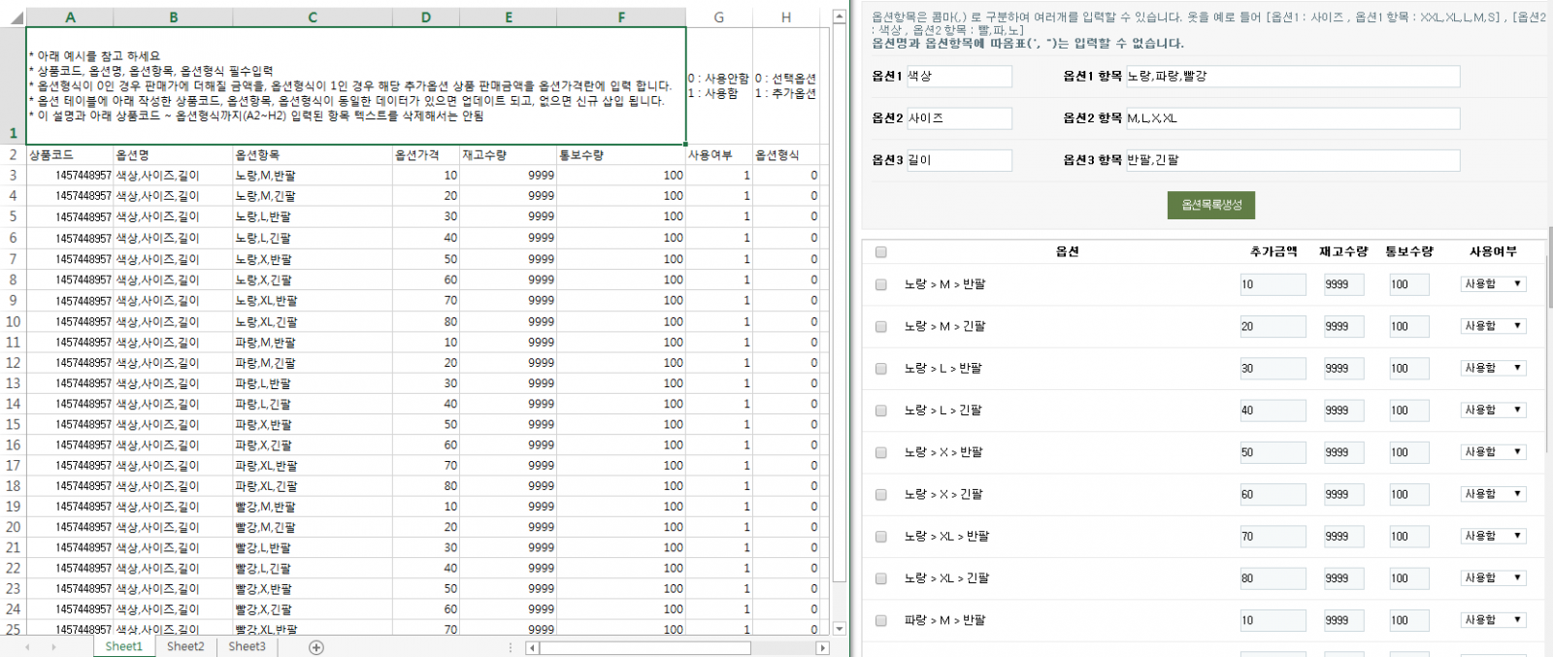Switch to the Sheet3 tab

247,646
